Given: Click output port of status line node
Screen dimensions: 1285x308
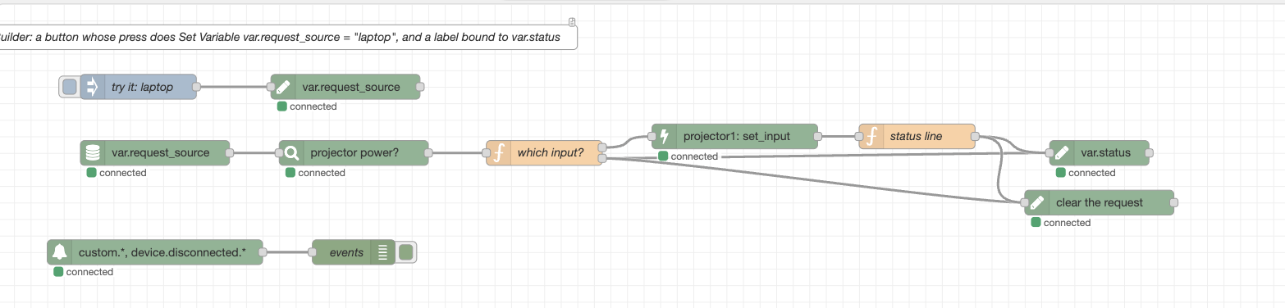Looking at the screenshot, I should point(975,136).
